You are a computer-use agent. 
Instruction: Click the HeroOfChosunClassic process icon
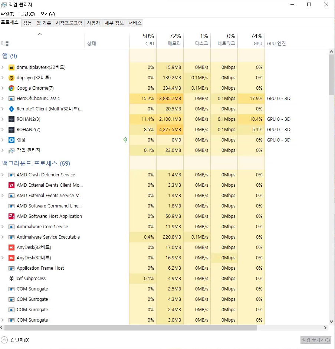(x=12, y=99)
